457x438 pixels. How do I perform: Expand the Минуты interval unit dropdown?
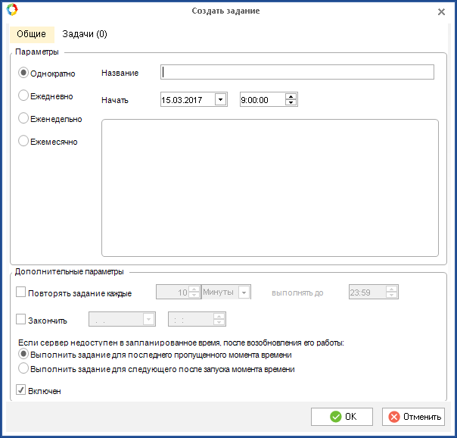pos(244,293)
